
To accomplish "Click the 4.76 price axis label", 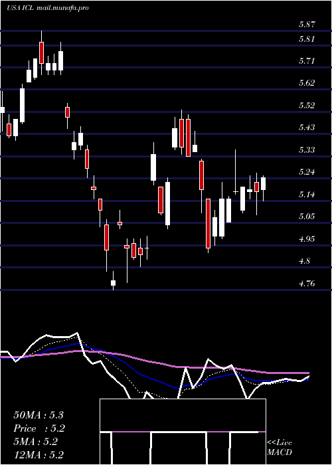I will coord(307,284).
